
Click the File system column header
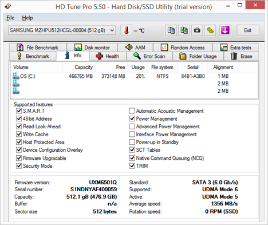163,67
